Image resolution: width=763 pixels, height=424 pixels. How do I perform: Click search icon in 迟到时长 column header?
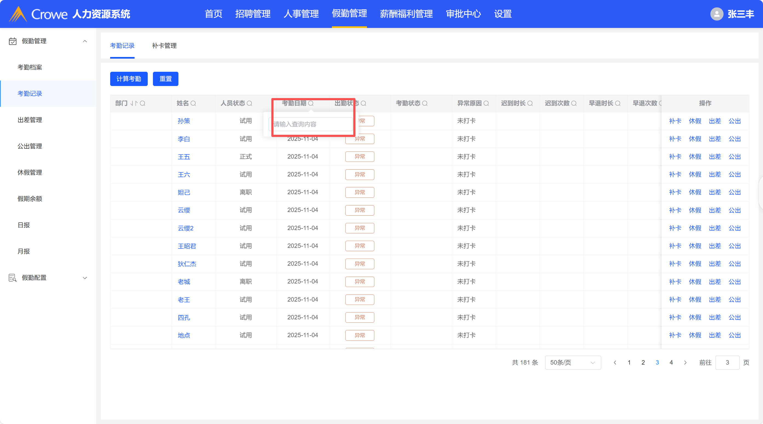tap(530, 103)
